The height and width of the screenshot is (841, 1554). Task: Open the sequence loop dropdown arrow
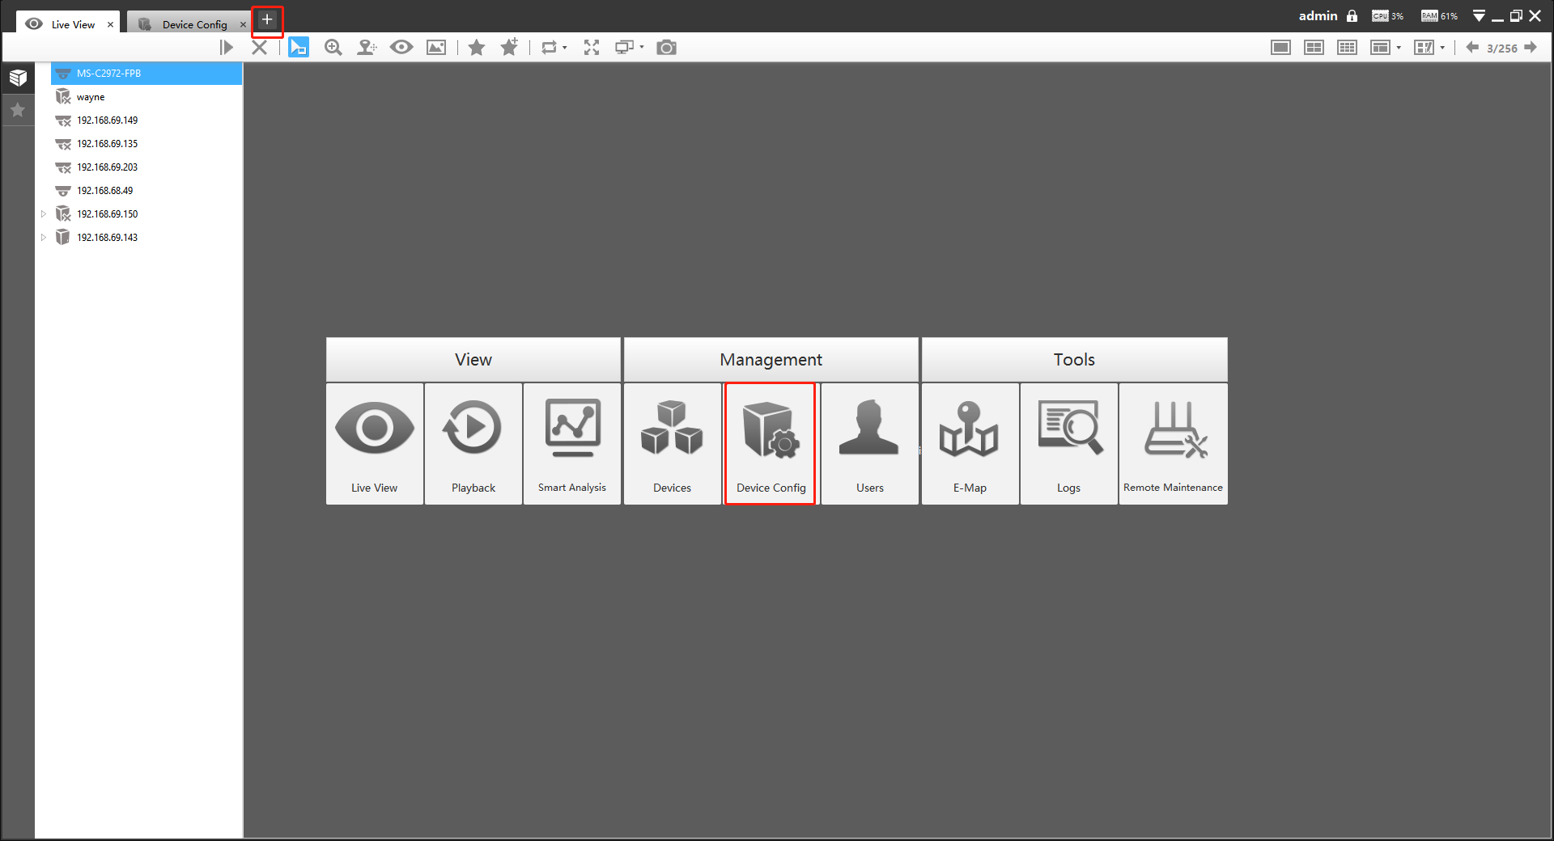coord(565,48)
